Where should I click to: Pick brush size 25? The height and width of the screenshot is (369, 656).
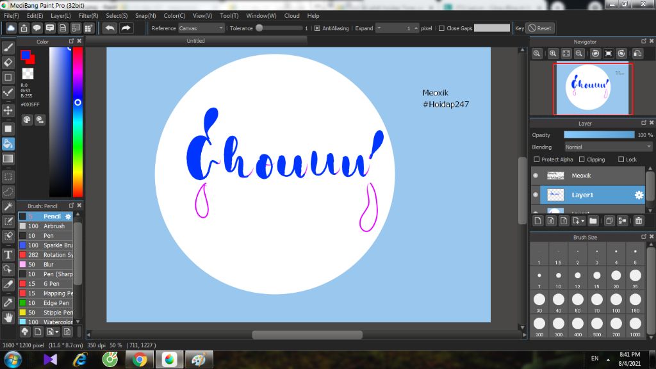635,278
